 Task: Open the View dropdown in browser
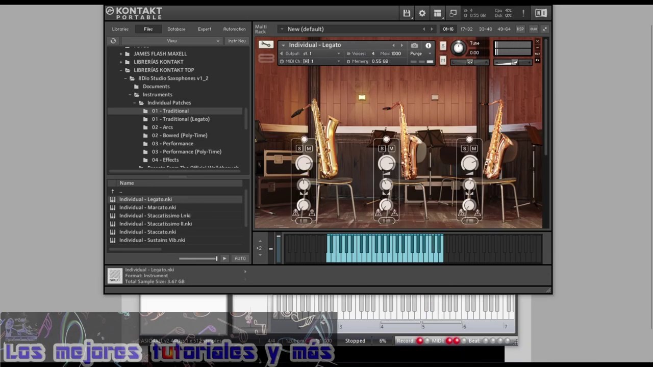(x=172, y=41)
